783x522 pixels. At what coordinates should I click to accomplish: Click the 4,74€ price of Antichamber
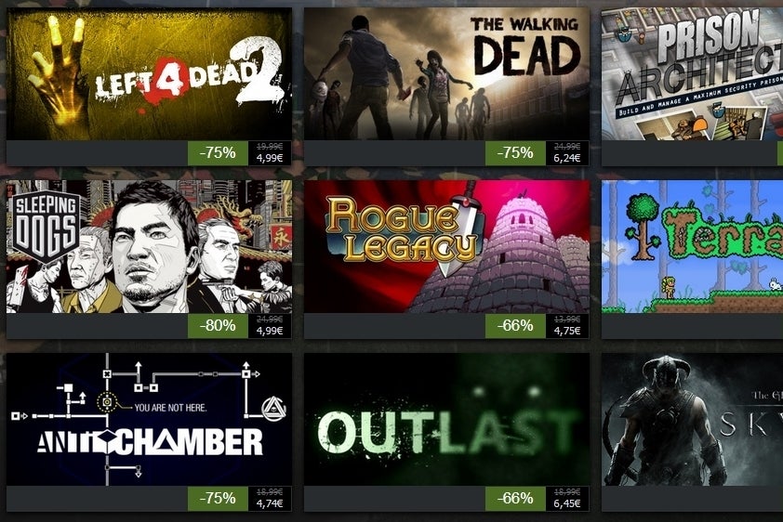coord(270,503)
